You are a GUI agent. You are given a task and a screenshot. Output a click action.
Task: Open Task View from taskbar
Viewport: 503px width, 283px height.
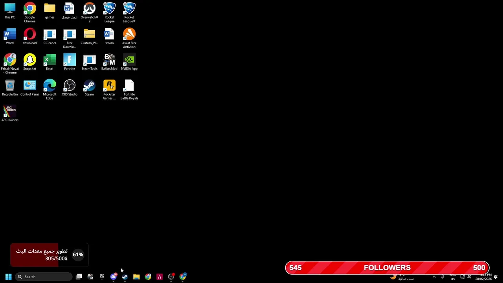(79, 277)
